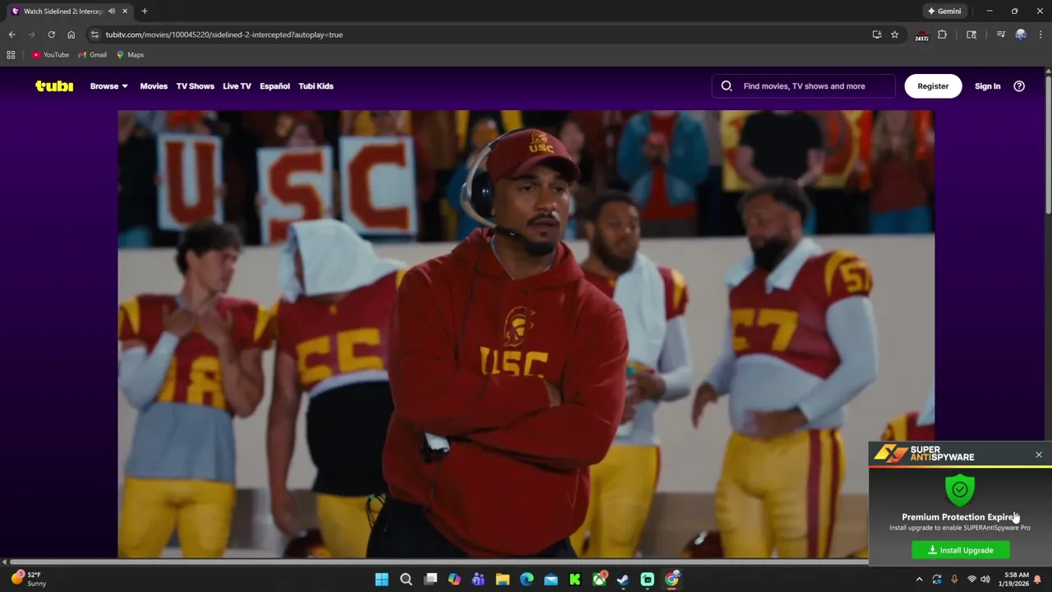Open Windows taskbar search

pyautogui.click(x=406, y=580)
